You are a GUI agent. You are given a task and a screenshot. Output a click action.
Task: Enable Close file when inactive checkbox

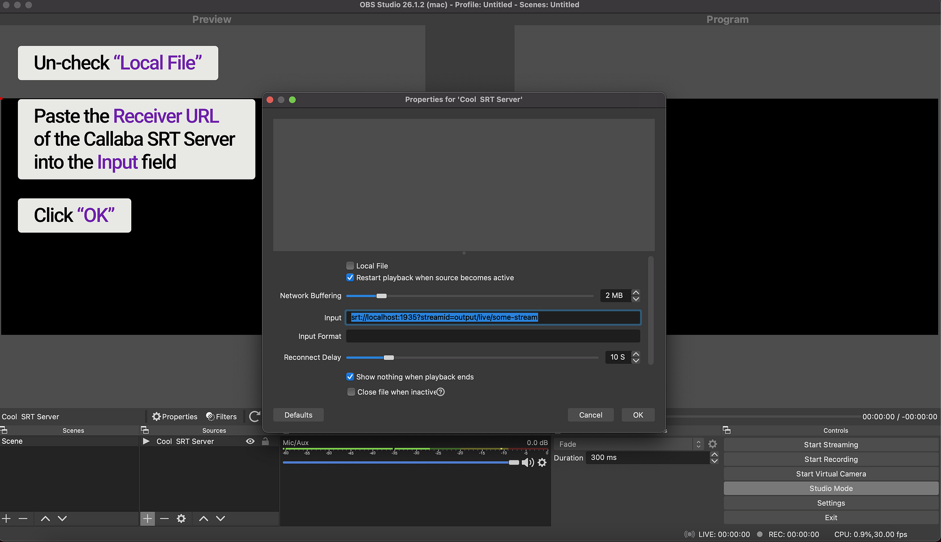pos(351,392)
